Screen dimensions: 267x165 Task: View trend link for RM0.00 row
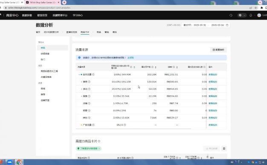pyautogui.click(x=213, y=110)
